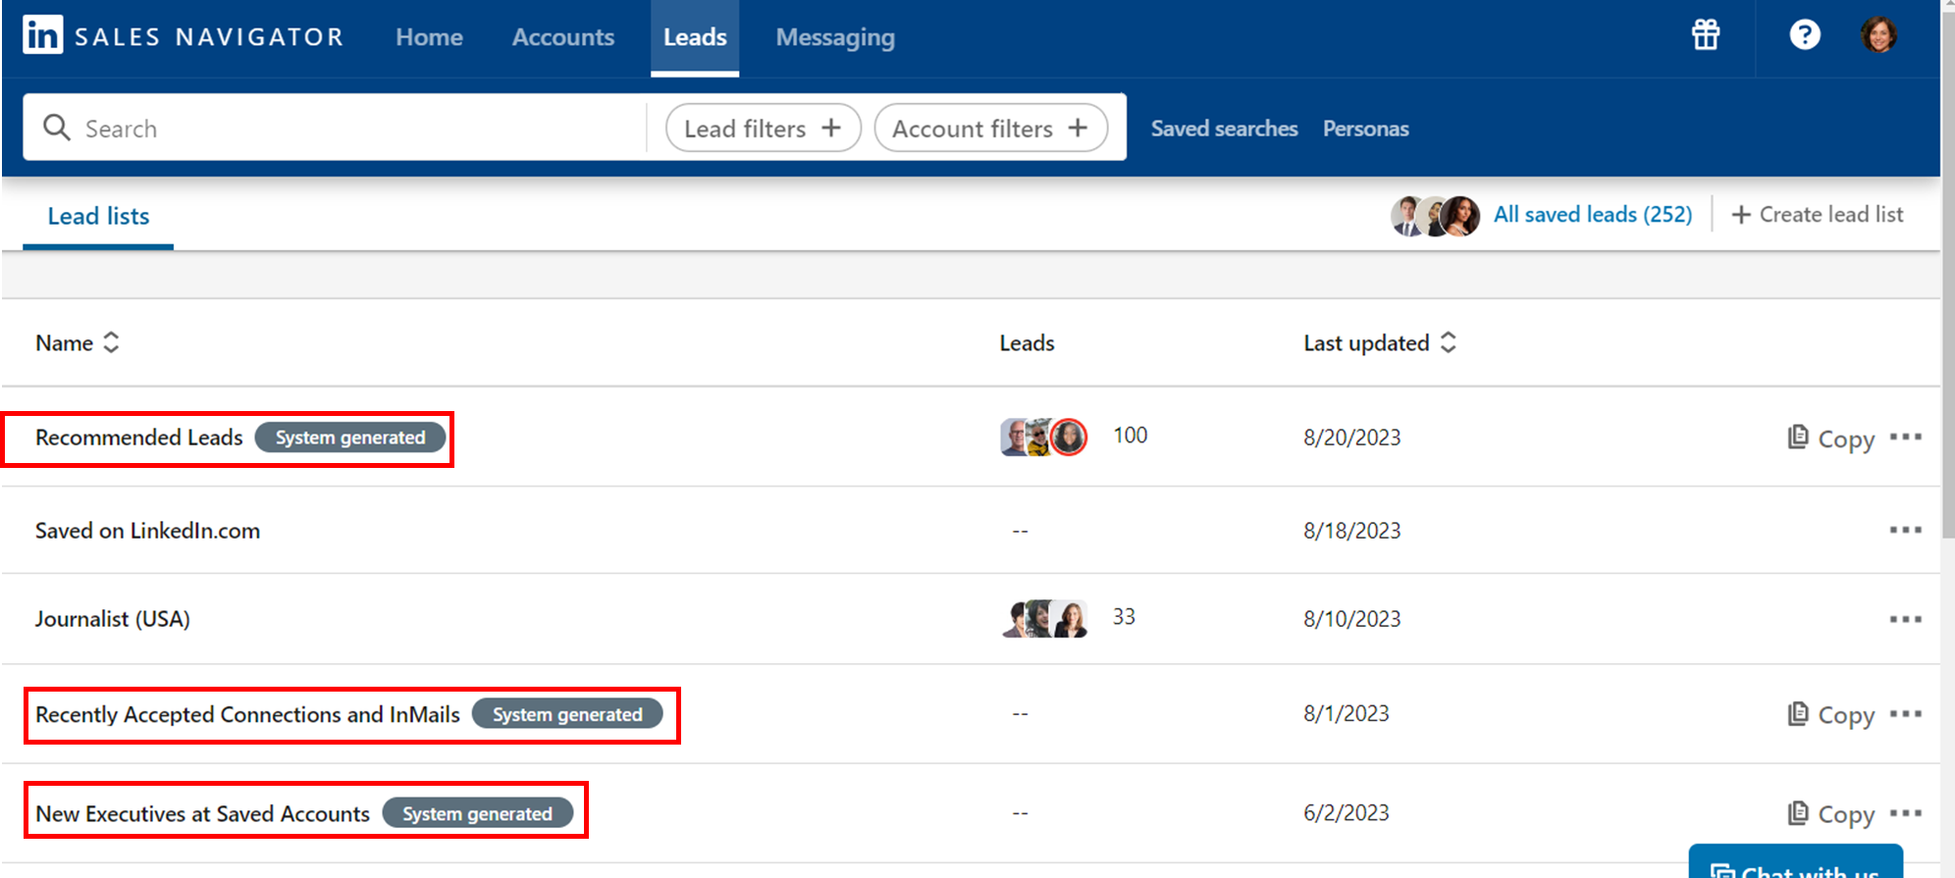Viewport: 1955px width, 878px height.
Task: Copy the New Executives at Saved Accounts list
Action: tap(1831, 814)
